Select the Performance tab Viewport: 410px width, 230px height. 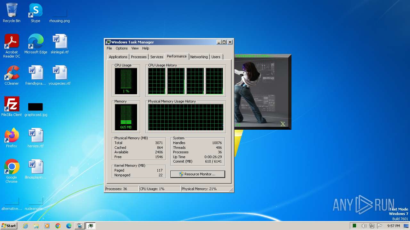(177, 56)
